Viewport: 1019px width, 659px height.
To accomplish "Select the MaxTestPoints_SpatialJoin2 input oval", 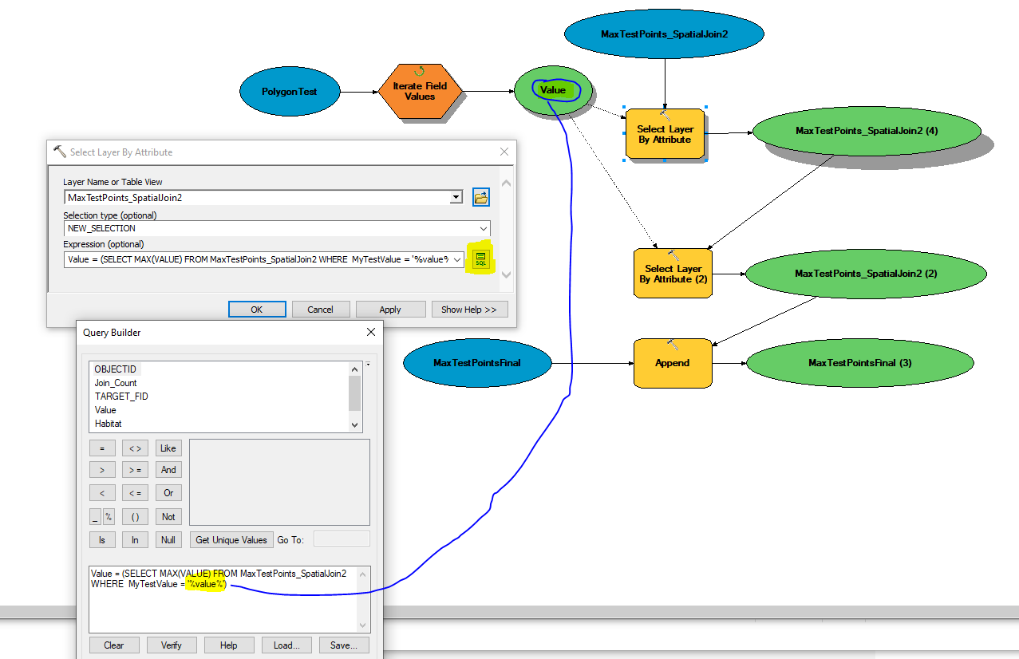I will [x=664, y=34].
